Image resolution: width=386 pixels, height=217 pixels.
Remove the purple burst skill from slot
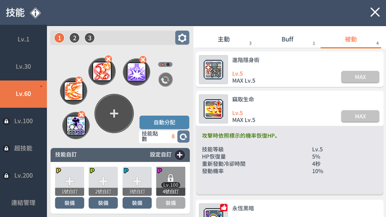(143, 59)
